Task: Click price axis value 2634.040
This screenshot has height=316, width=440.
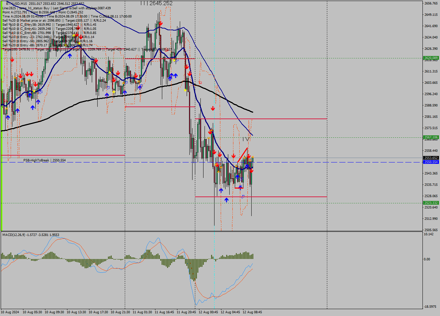Action: coord(431,37)
